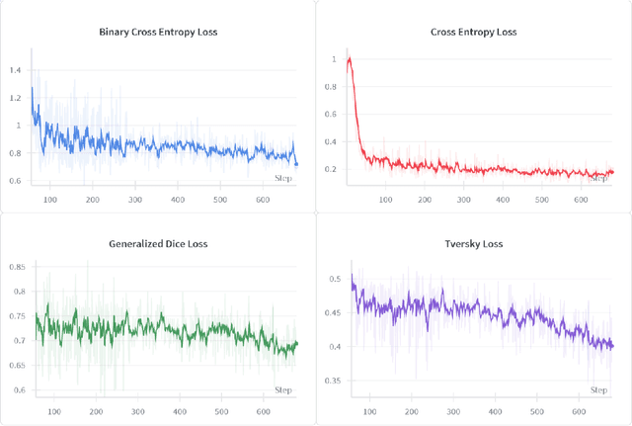The image size is (632, 426).
Task: Click the initial peak of the red curve
Action: [349, 58]
